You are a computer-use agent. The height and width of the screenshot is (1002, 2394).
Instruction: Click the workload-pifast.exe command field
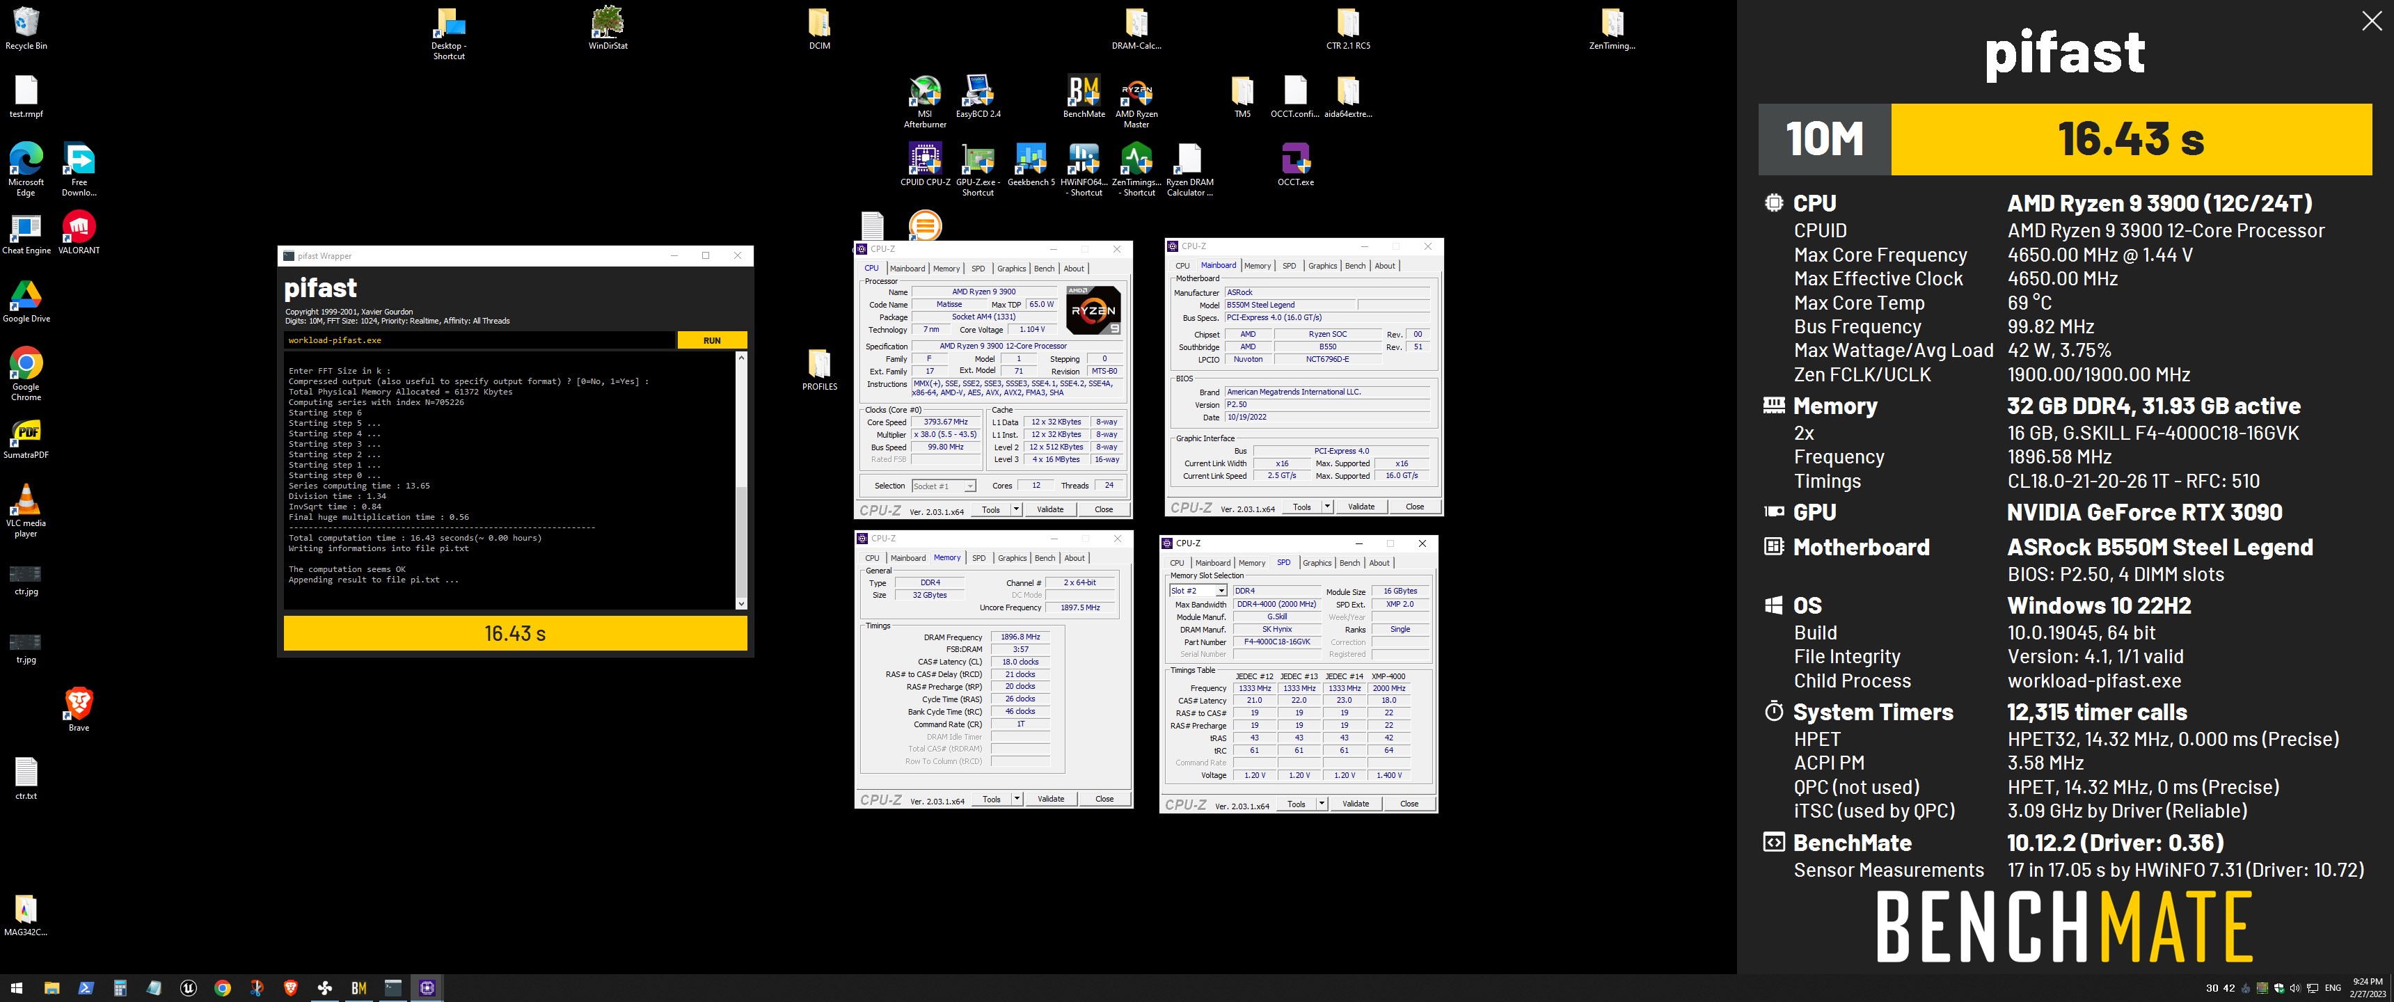click(x=479, y=340)
